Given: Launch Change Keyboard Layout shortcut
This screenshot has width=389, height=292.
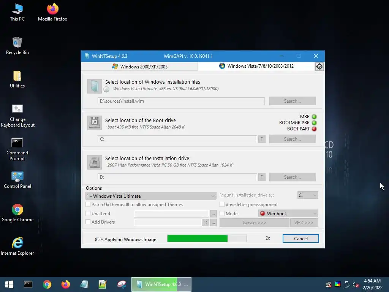Looking at the screenshot, I should click(x=17, y=116).
